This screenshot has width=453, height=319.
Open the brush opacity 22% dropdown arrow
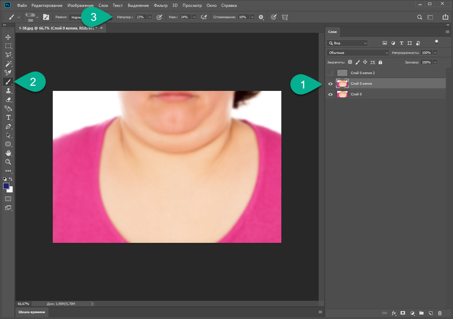(x=150, y=17)
